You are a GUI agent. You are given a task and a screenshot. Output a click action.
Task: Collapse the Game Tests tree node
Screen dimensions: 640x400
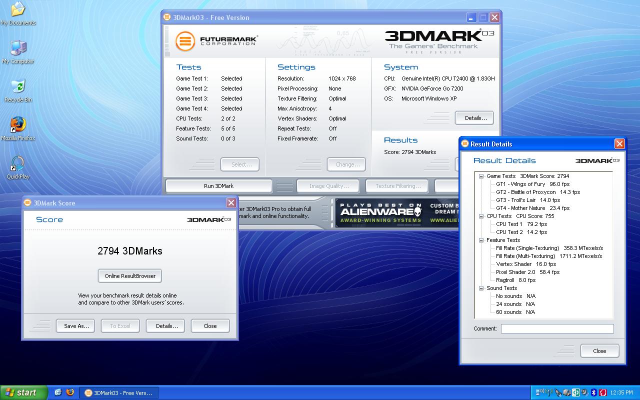tap(481, 176)
